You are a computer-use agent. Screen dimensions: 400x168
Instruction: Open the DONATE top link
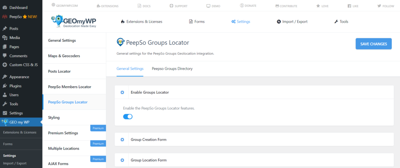click(x=248, y=5)
